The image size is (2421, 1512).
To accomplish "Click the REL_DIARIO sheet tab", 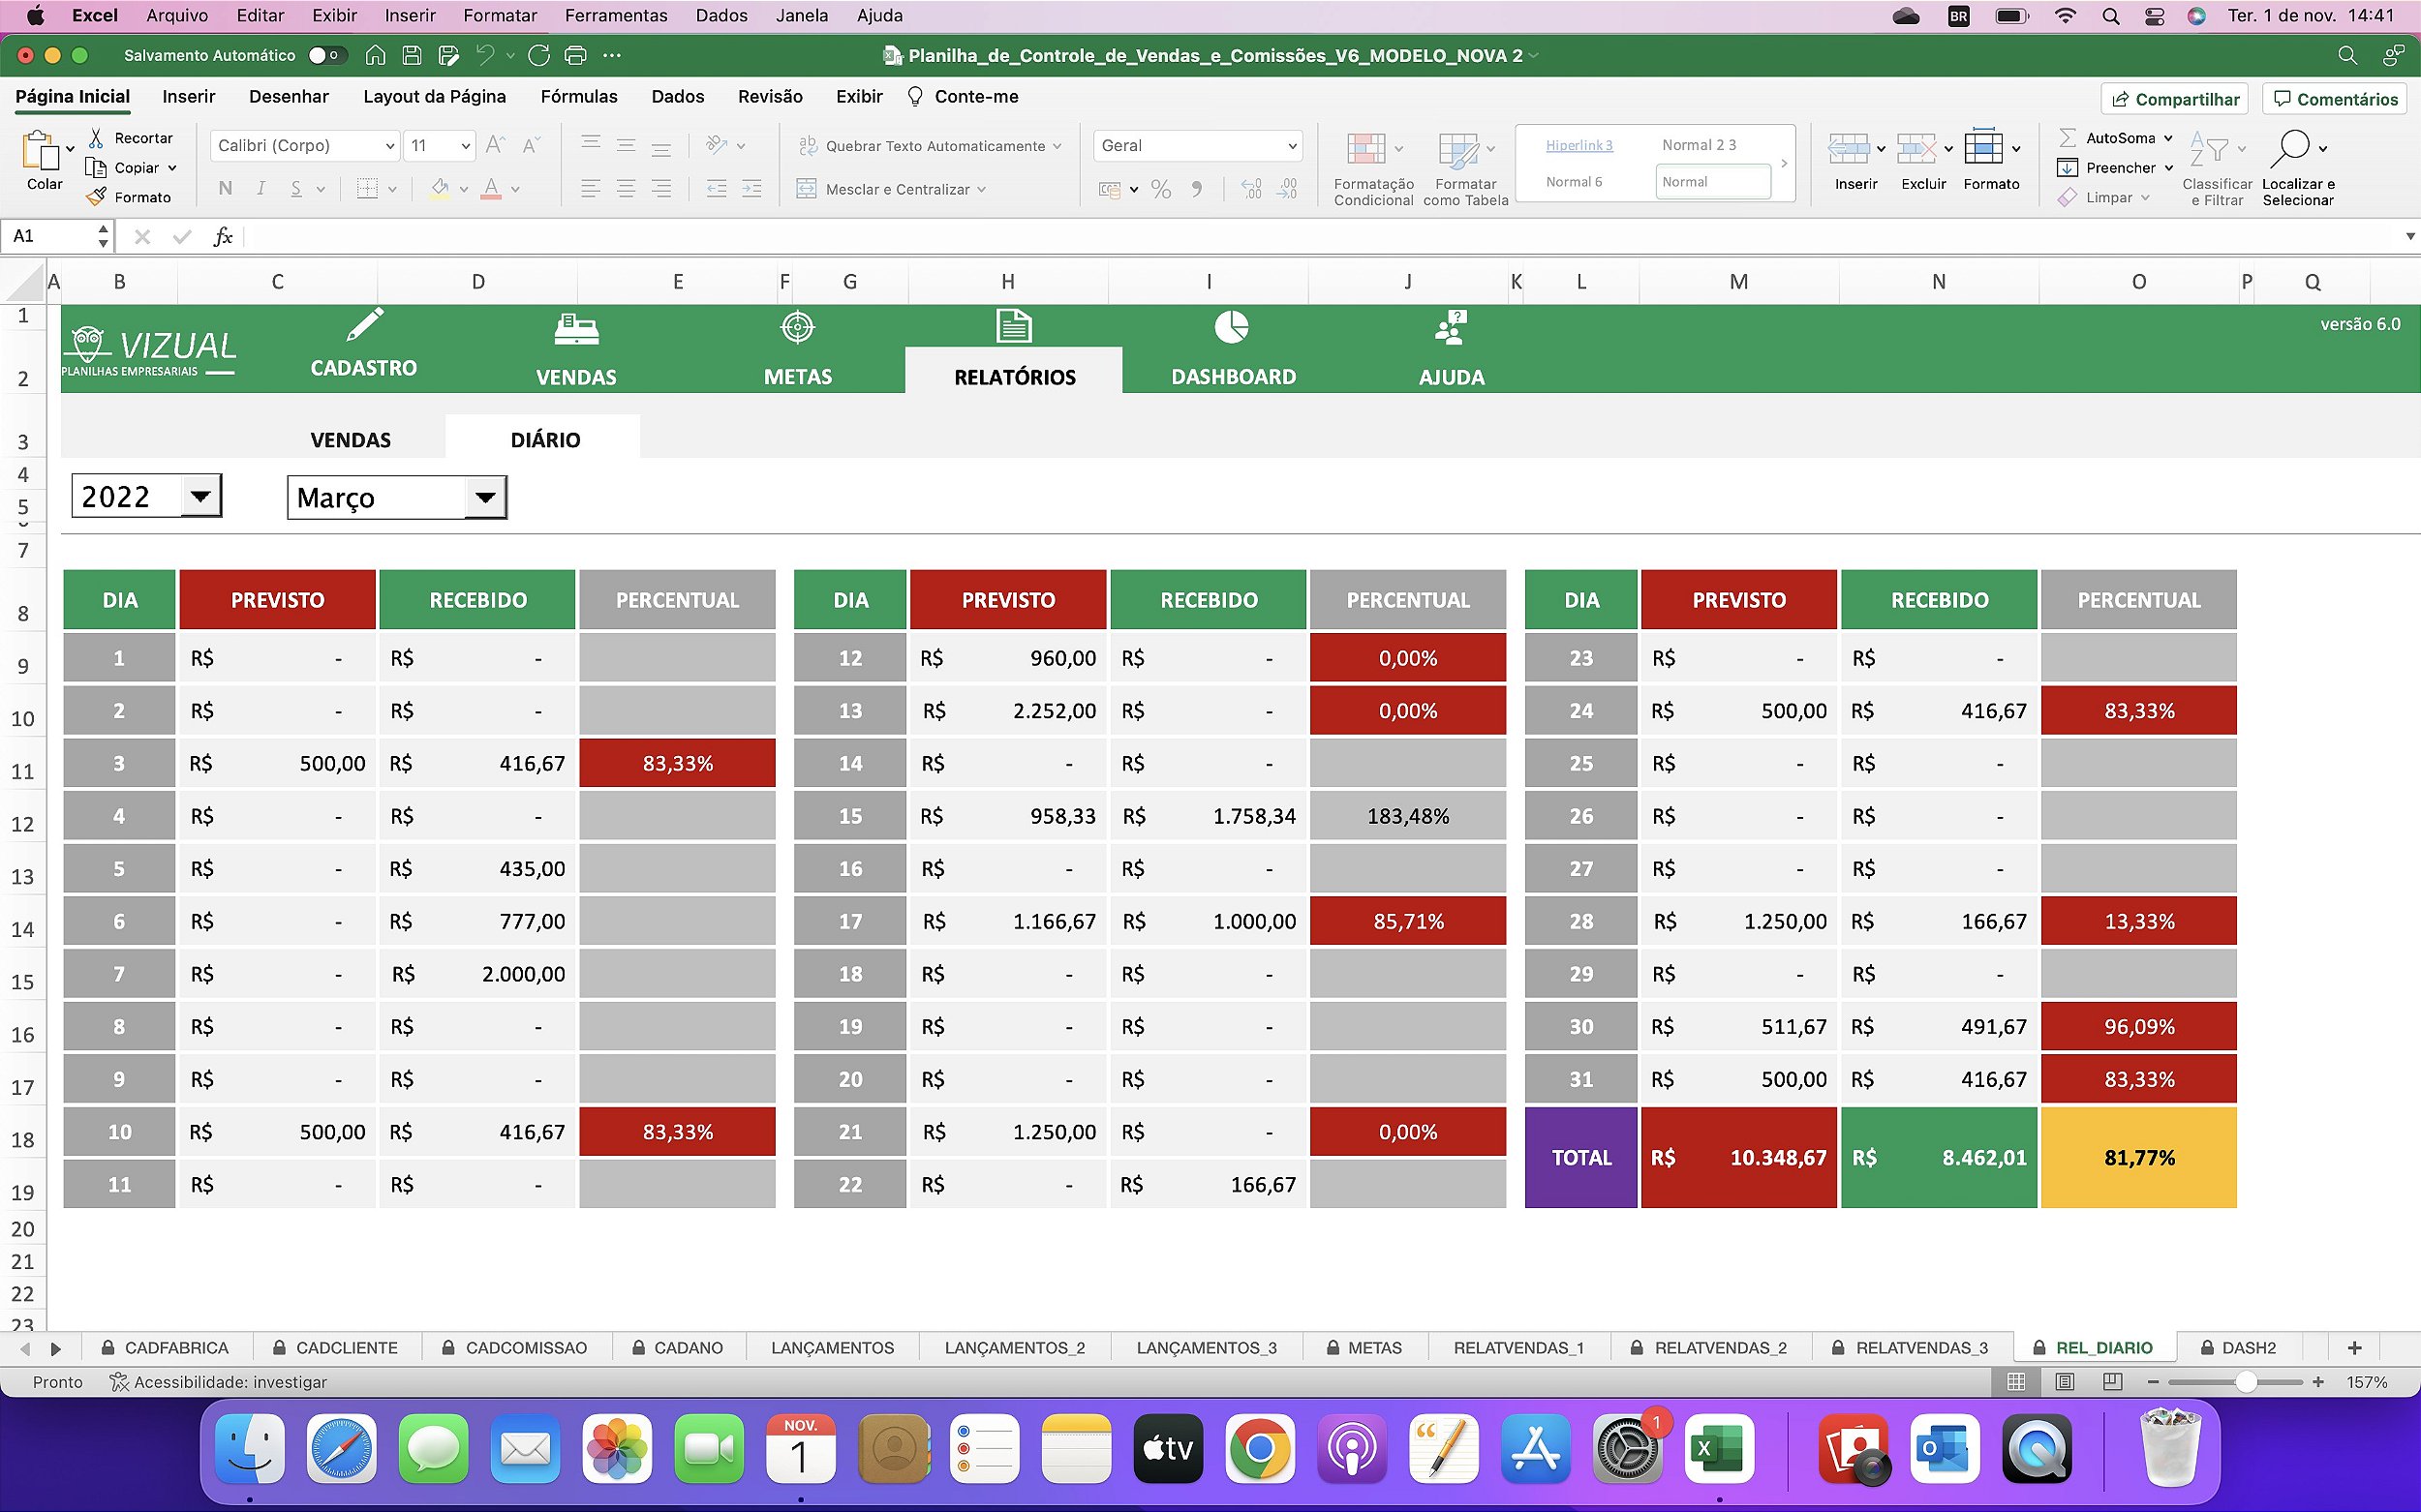I will [2104, 1348].
